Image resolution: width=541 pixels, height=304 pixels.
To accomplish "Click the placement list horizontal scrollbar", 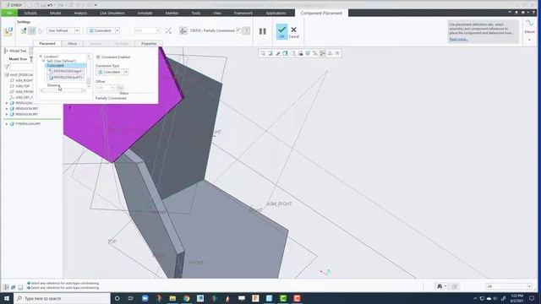I will (63, 90).
